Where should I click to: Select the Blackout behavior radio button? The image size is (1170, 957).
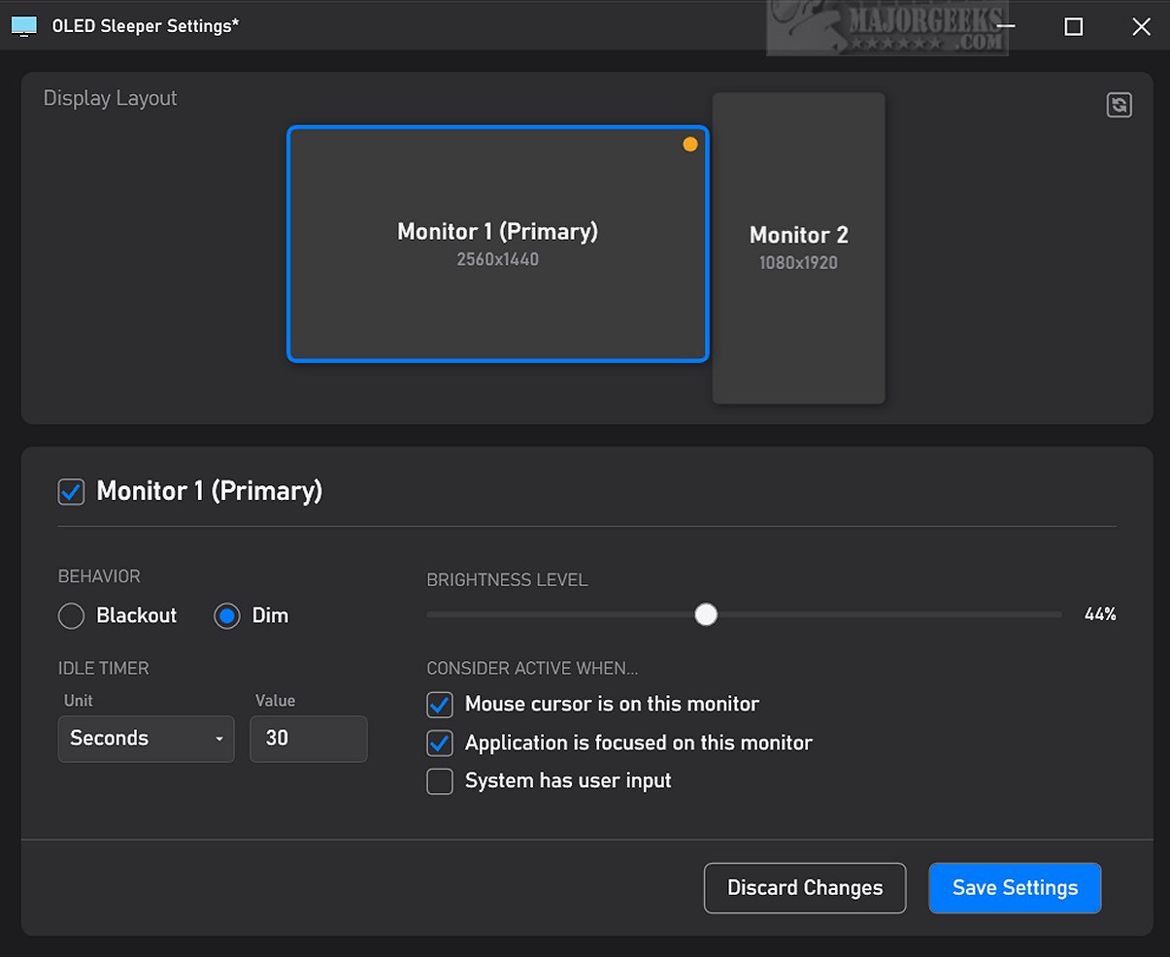[x=72, y=616]
